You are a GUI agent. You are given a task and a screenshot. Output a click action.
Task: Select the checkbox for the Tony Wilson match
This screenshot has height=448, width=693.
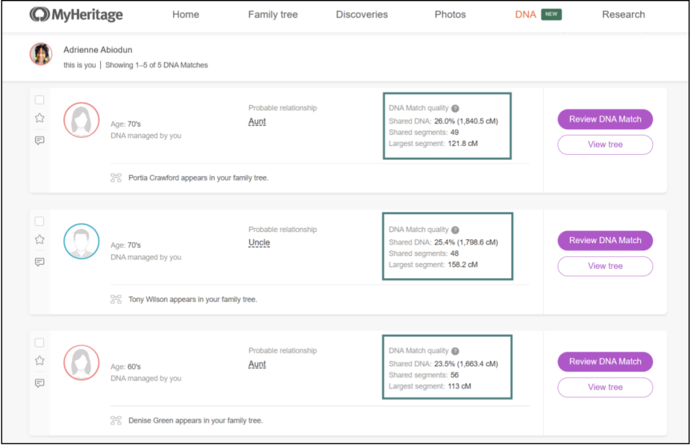39,221
